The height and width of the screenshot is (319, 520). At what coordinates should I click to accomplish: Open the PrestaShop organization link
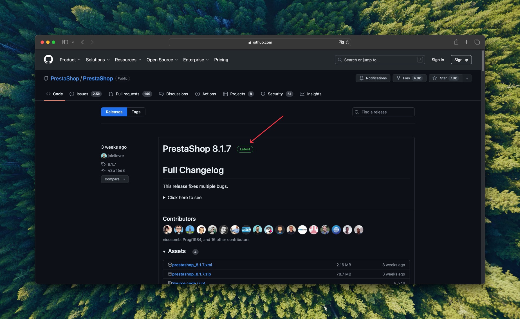(65, 78)
